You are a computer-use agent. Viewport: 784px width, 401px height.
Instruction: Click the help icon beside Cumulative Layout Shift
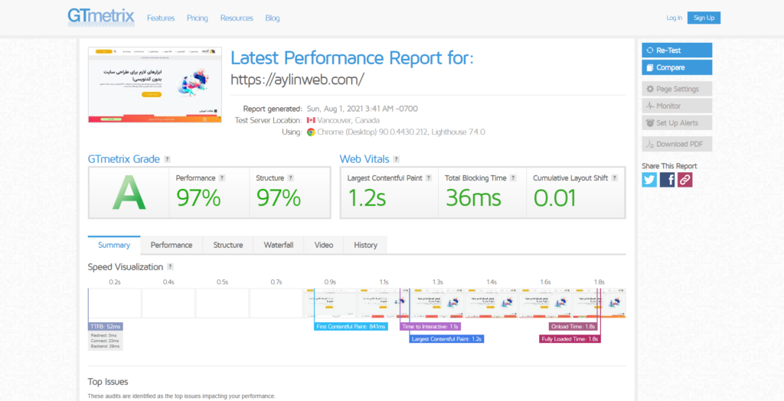tap(615, 178)
